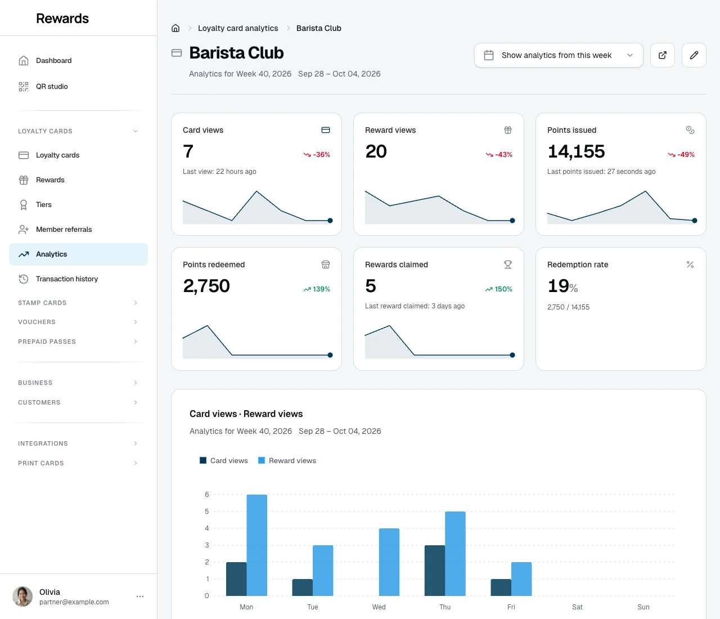Click Monday's Reward views bar

[x=257, y=545]
